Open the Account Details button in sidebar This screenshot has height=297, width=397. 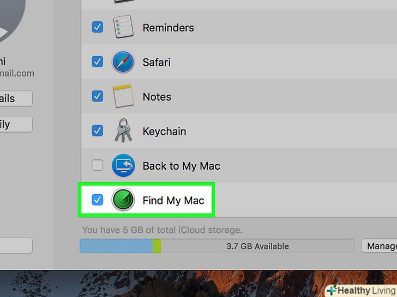tap(15, 98)
